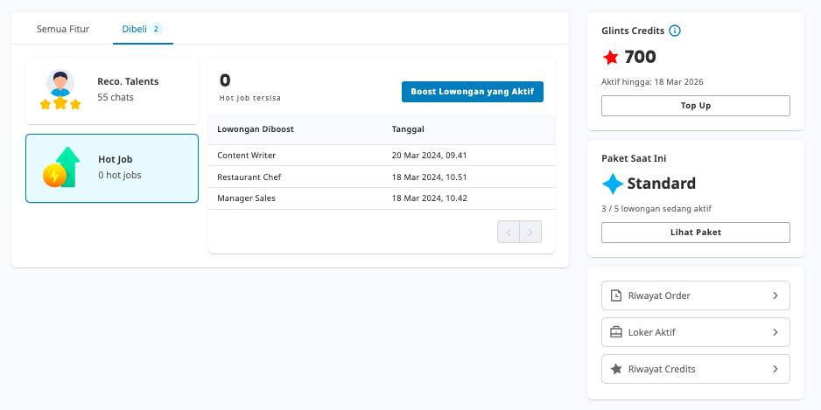821x410 pixels.
Task: Click Boost Lowongan yang Aktif button
Action: pos(473,92)
